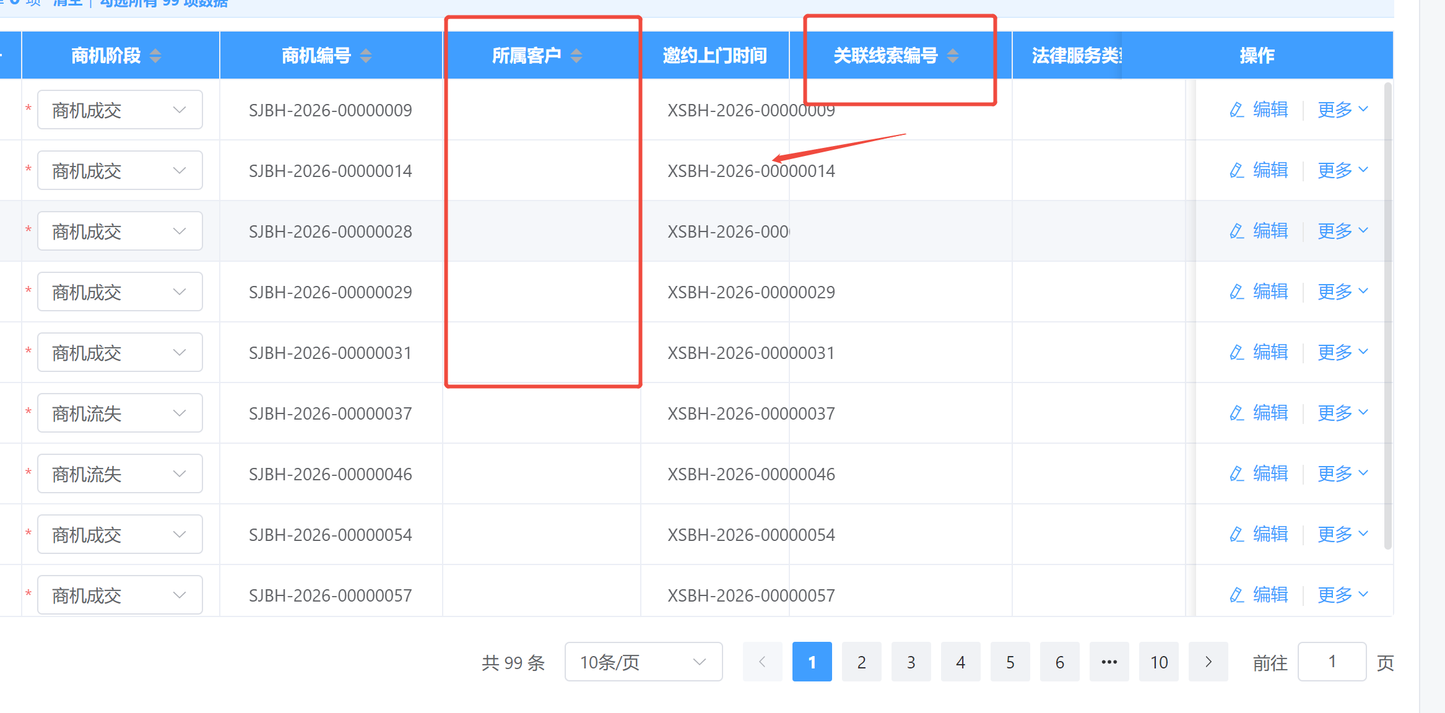The width and height of the screenshot is (1445, 713).
Task: Click the ellipsis more-pages button
Action: tap(1109, 662)
